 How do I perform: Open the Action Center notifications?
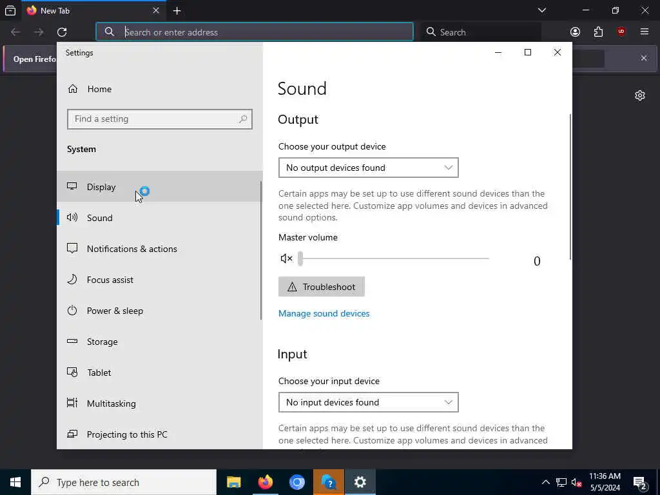[x=640, y=482]
